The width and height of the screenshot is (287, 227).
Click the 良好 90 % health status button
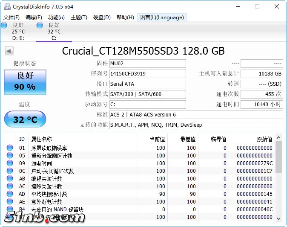pyautogui.click(x=25, y=81)
